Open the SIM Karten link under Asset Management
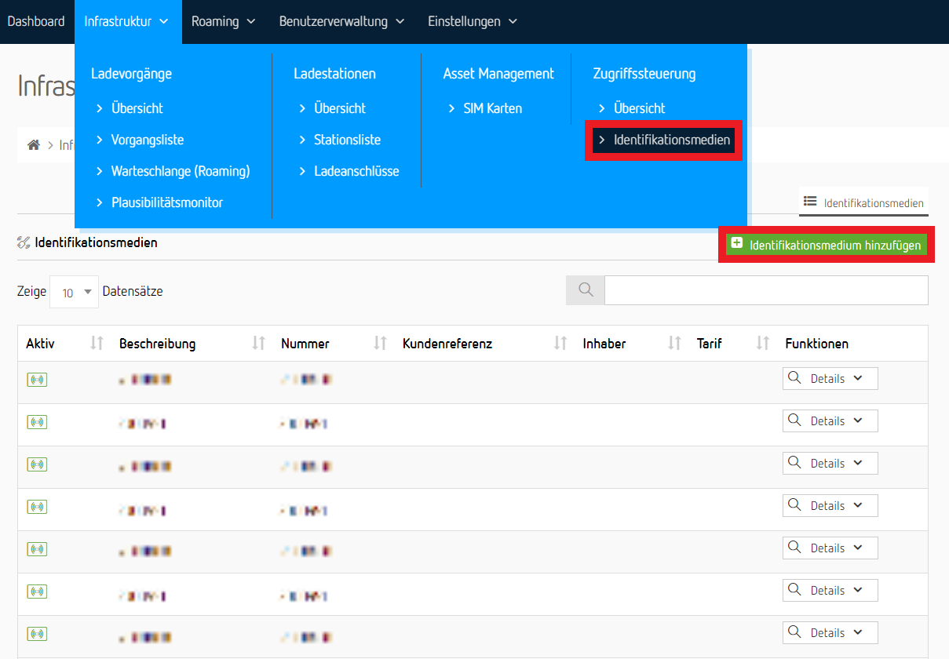This screenshot has width=949, height=659. pyautogui.click(x=493, y=108)
